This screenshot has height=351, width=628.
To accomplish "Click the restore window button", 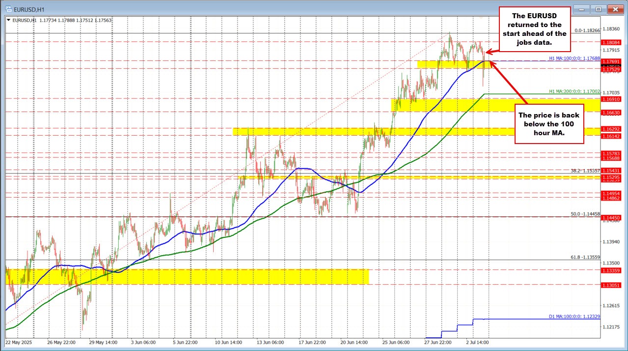I will pyautogui.click(x=598, y=9).
